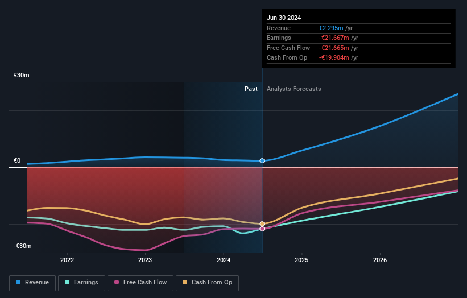Image resolution: width=467 pixels, height=298 pixels.
Task: Click the Past label
Action: (x=251, y=89)
